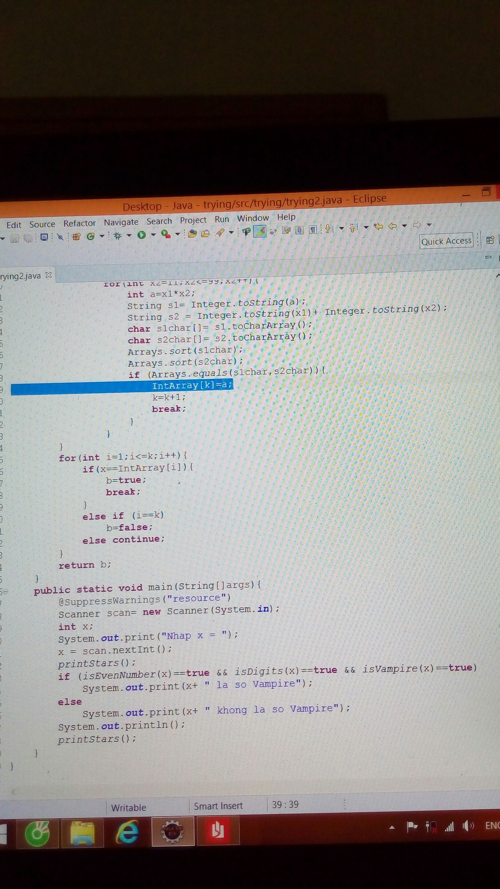Screen dimensions: 500x889
Task: Click the 'printStars();' line after scan.nextInt()
Action: [x=97, y=663]
